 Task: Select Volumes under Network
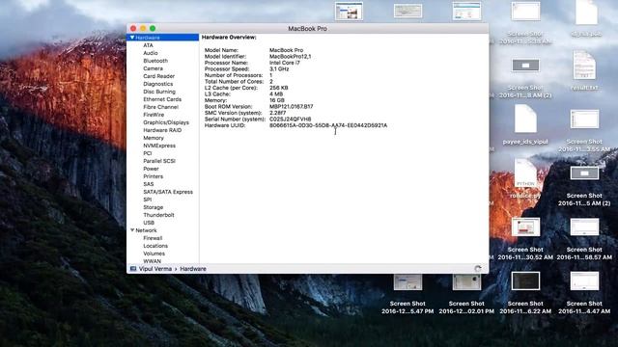click(154, 254)
